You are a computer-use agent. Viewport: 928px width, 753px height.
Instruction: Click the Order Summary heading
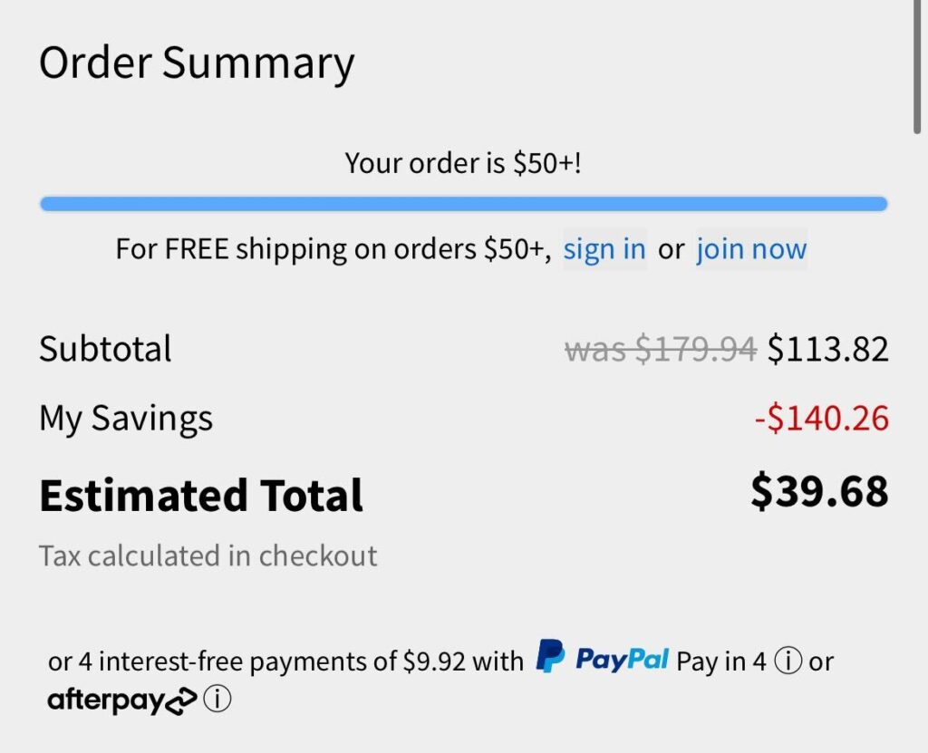197,63
